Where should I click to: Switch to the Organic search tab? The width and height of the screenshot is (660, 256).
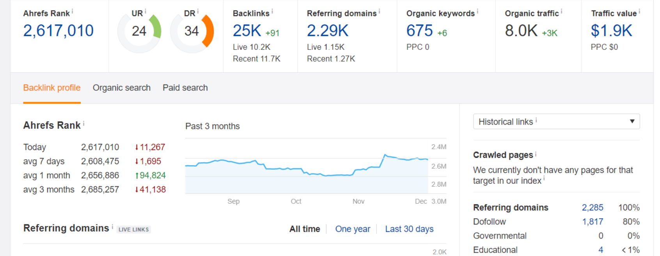point(122,88)
